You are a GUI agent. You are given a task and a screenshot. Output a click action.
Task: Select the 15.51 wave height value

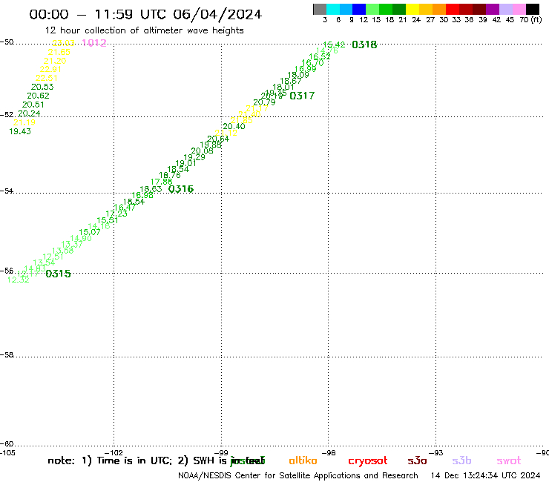point(108,220)
